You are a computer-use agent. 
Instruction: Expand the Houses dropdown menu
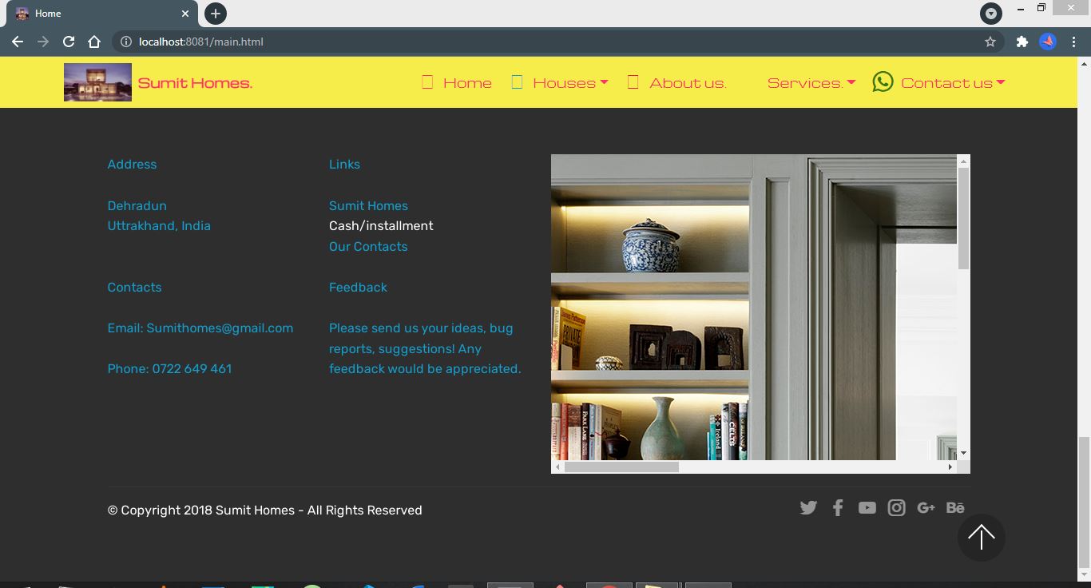tap(604, 82)
